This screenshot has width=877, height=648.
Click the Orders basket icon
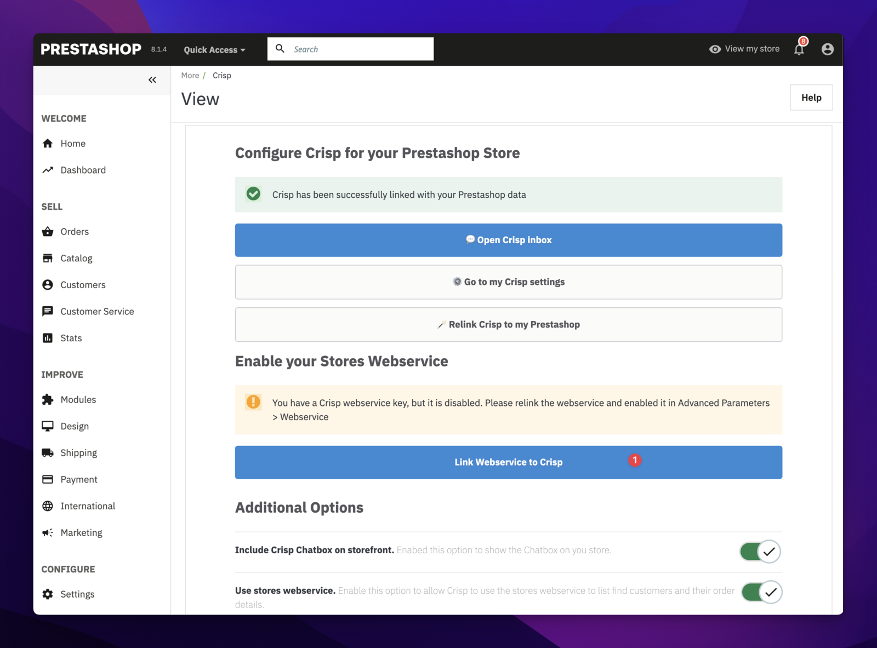[x=48, y=232]
